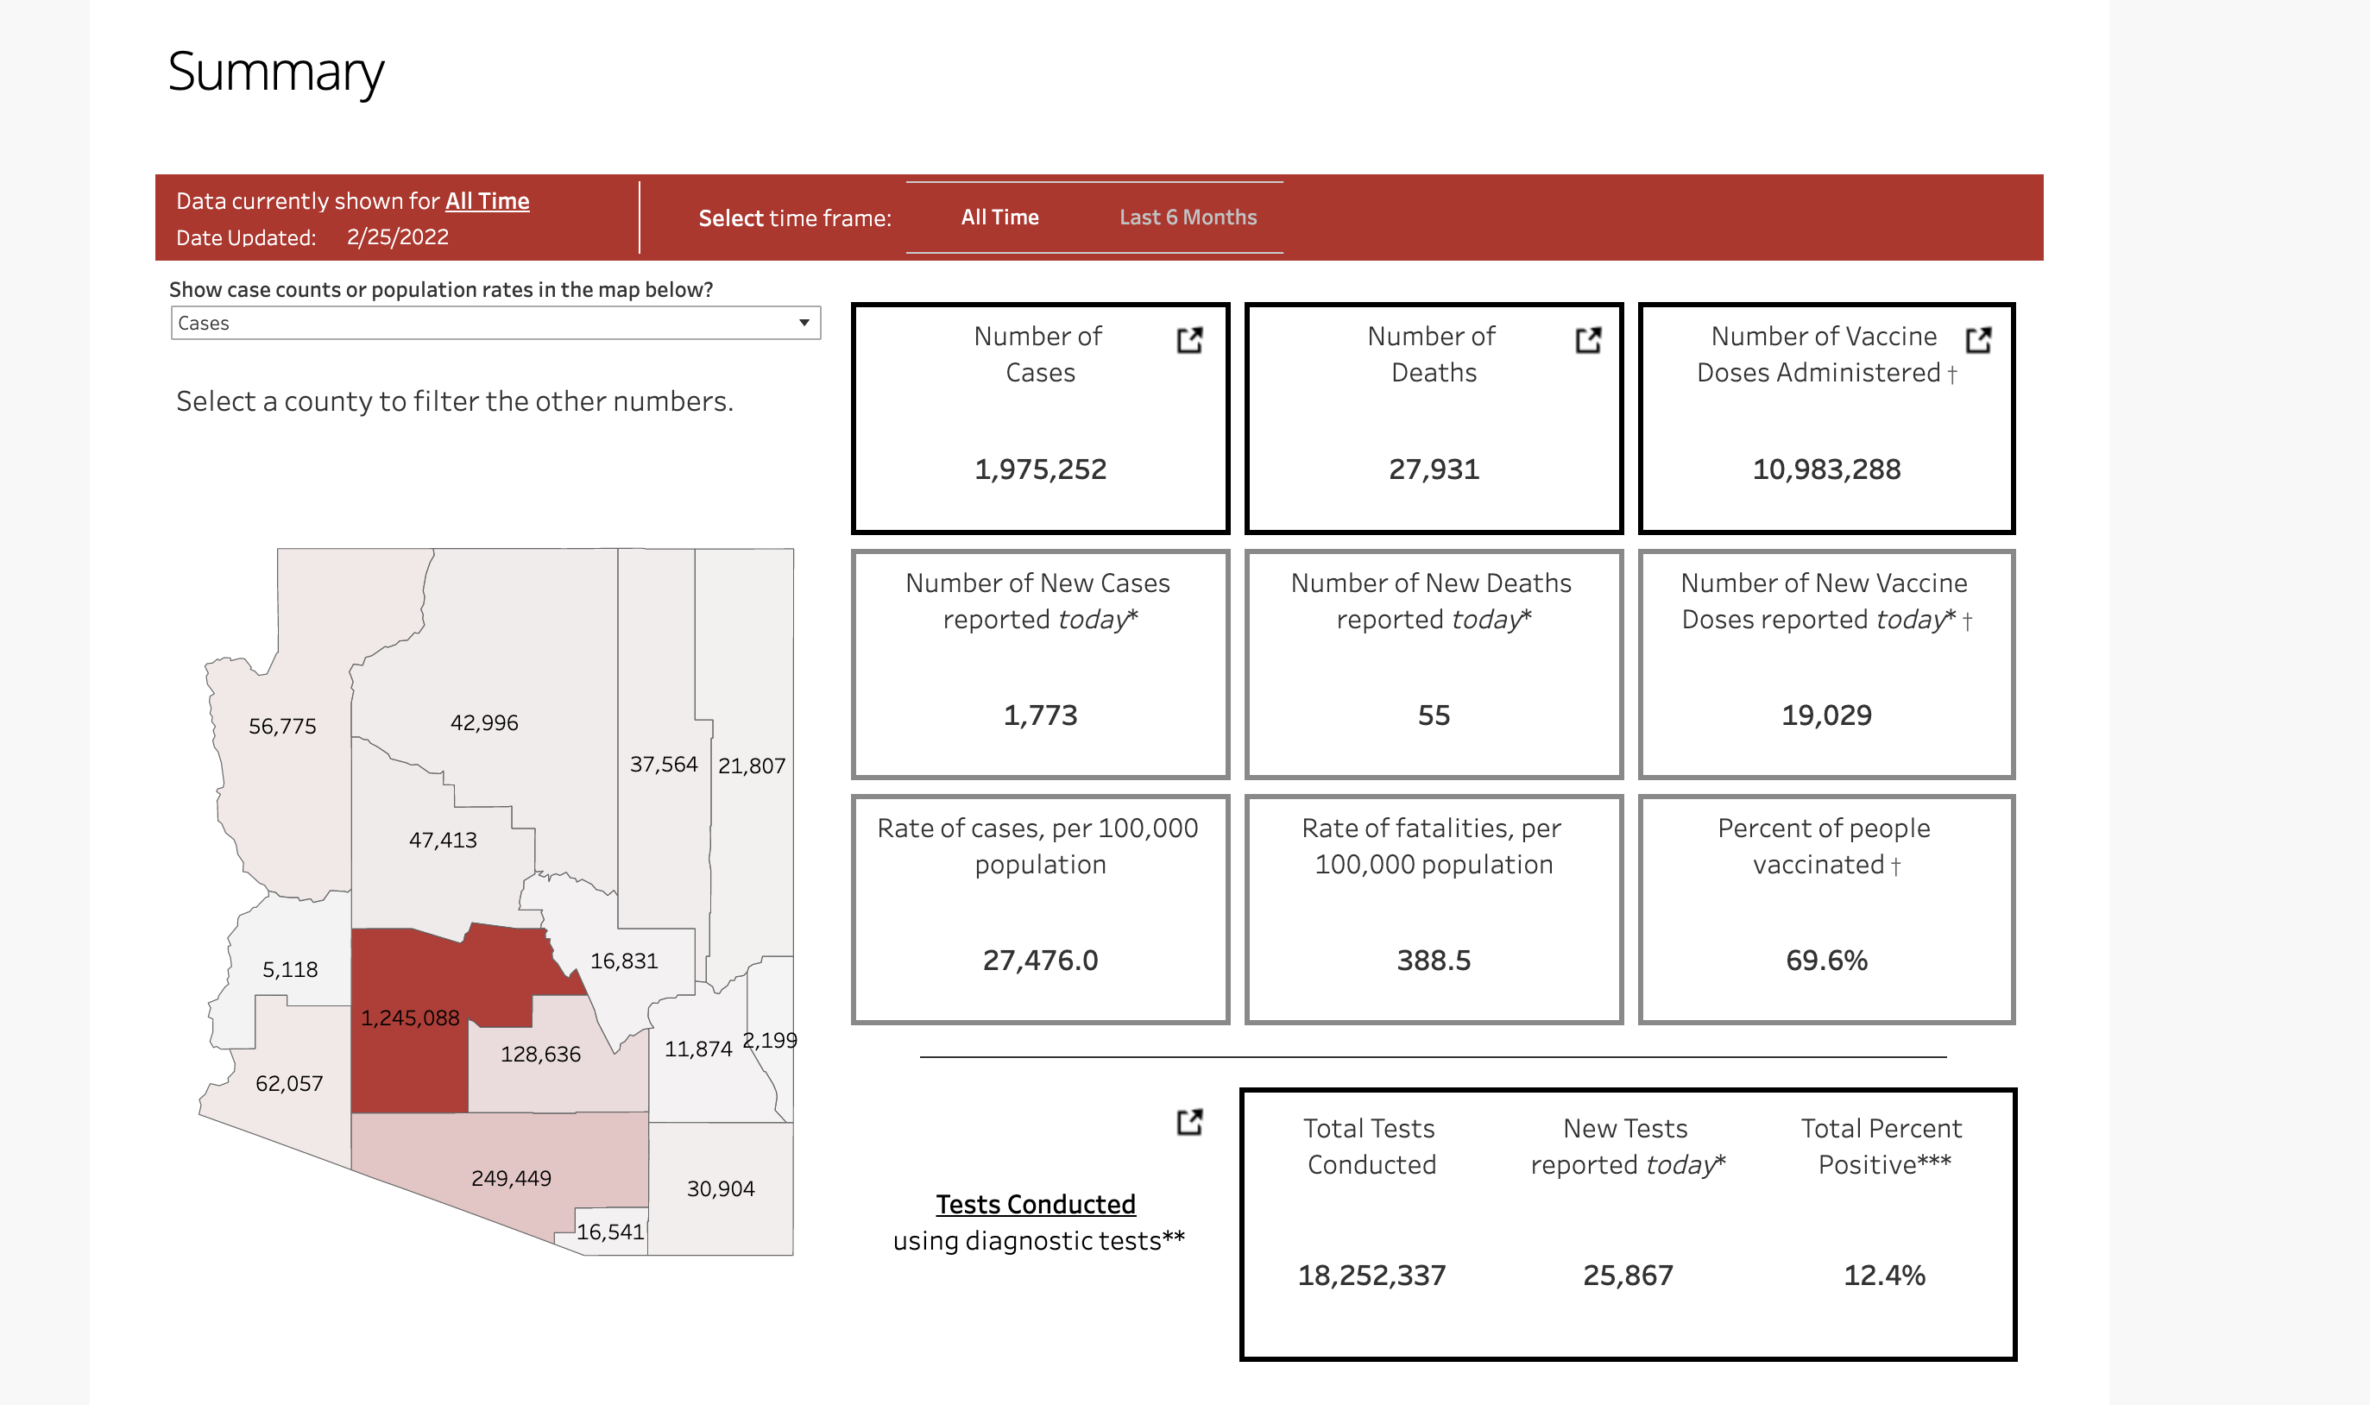Click the underlined All Time link
Viewport: 2370px width, 1405px height.
(x=487, y=201)
